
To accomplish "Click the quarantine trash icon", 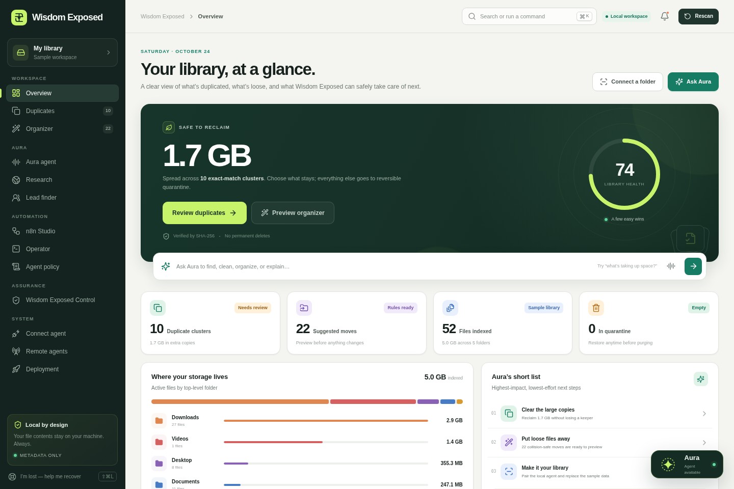I will pos(596,308).
